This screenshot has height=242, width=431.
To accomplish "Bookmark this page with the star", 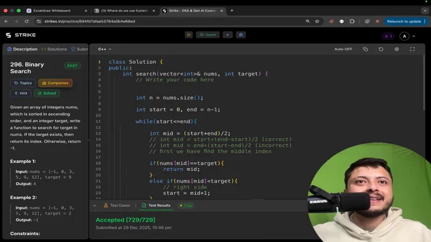I will click(317, 21).
